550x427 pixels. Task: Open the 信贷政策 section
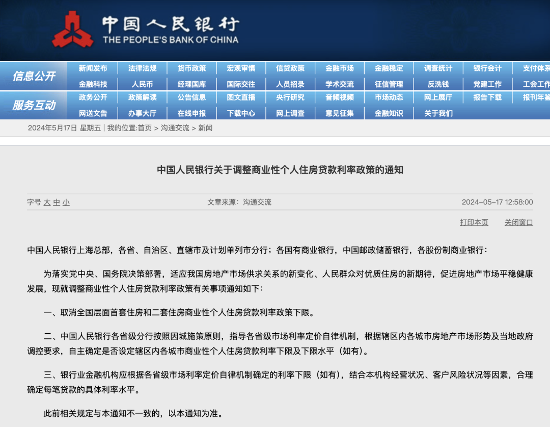(290, 68)
